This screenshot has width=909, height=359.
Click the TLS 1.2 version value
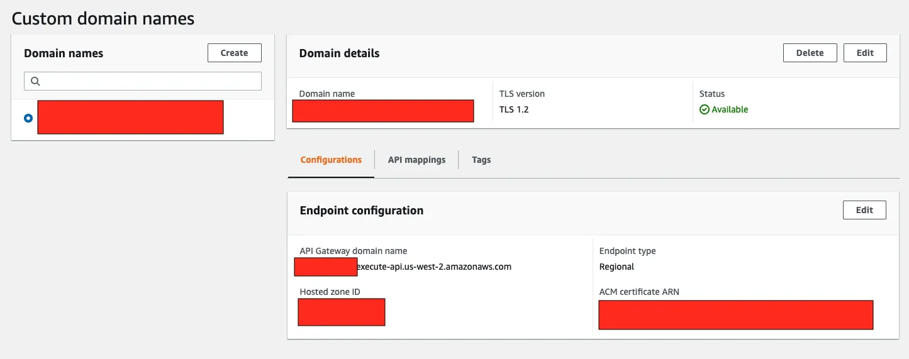(x=514, y=109)
